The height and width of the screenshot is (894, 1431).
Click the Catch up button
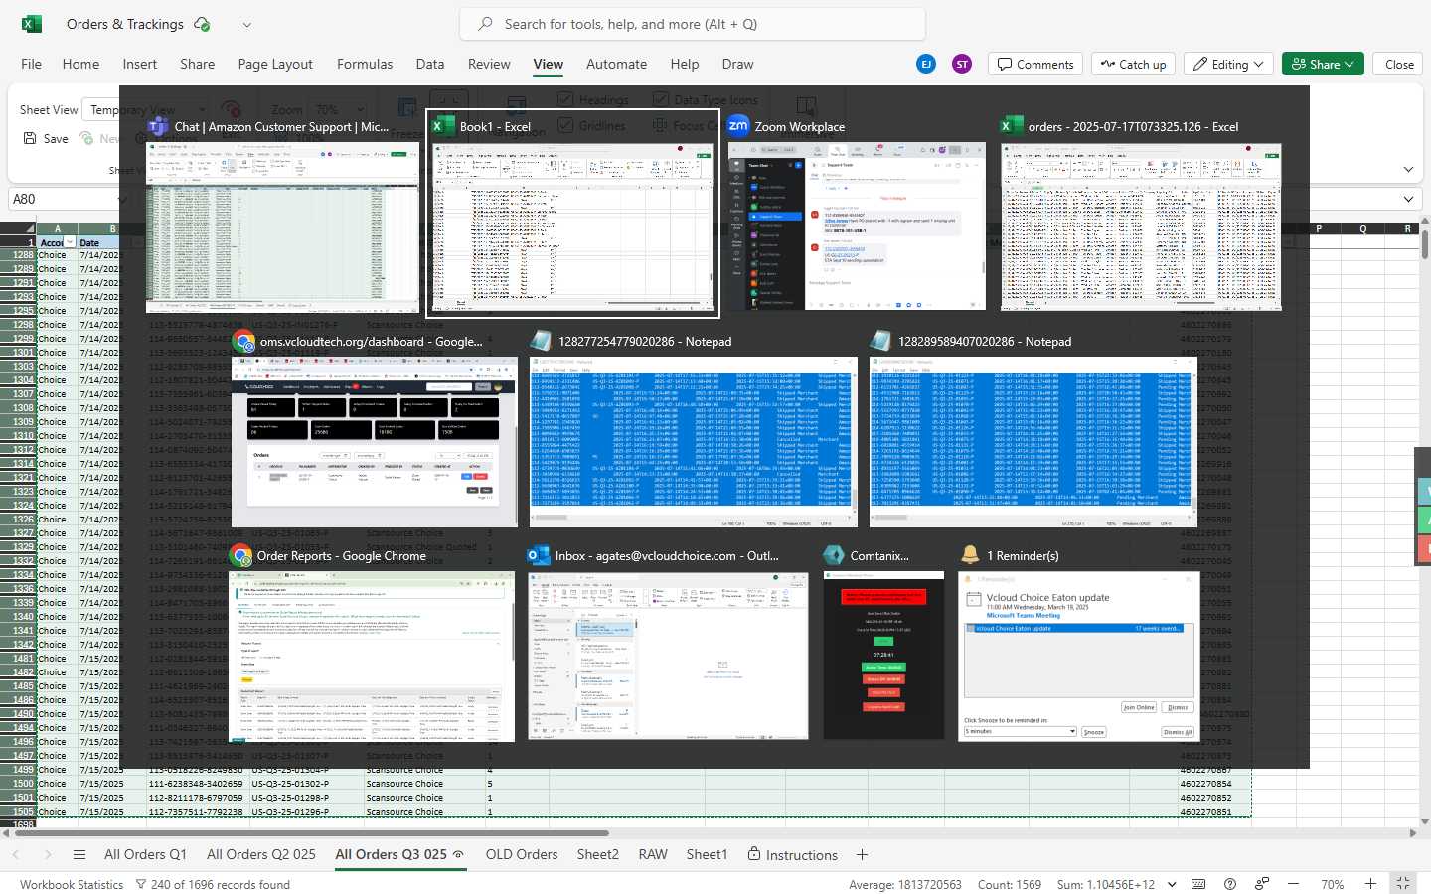coord(1133,64)
